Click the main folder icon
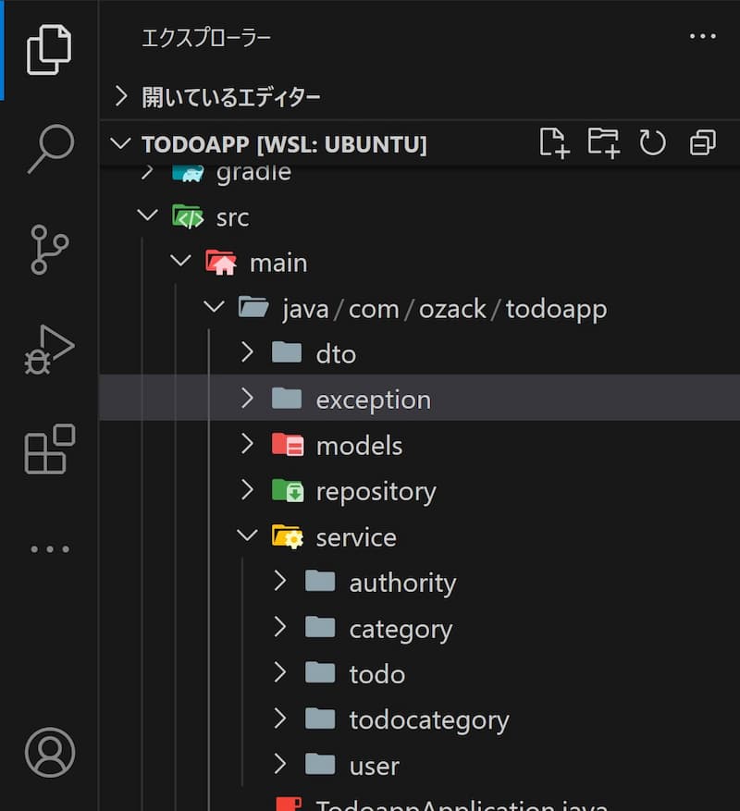The height and width of the screenshot is (811, 740). [x=221, y=263]
